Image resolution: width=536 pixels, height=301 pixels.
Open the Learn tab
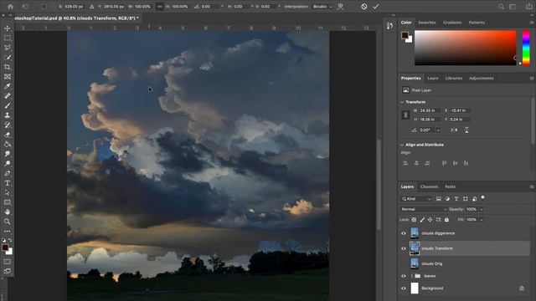(x=433, y=78)
